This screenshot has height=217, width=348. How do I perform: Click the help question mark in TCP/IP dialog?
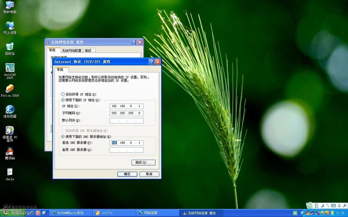click(151, 62)
